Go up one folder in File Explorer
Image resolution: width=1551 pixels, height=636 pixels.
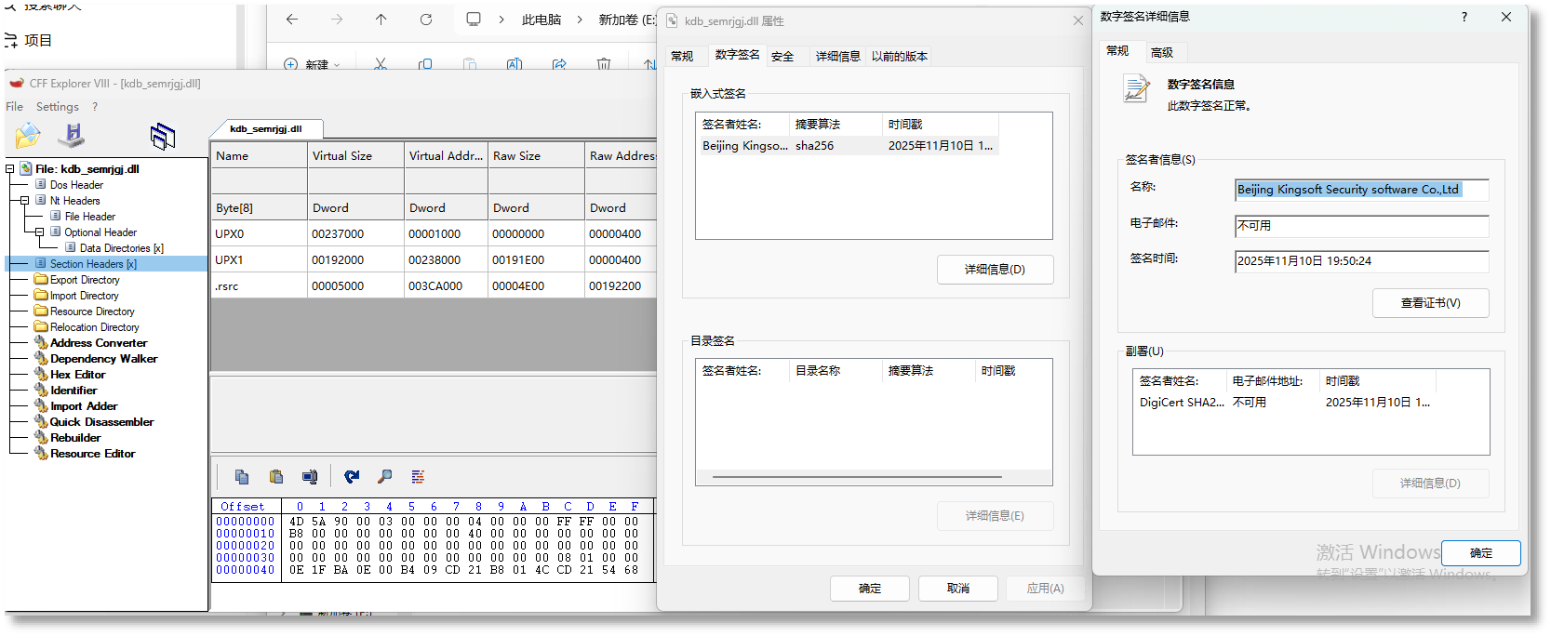click(x=381, y=20)
